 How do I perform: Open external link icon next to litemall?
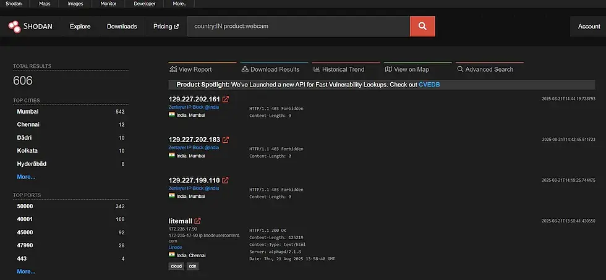(x=197, y=221)
